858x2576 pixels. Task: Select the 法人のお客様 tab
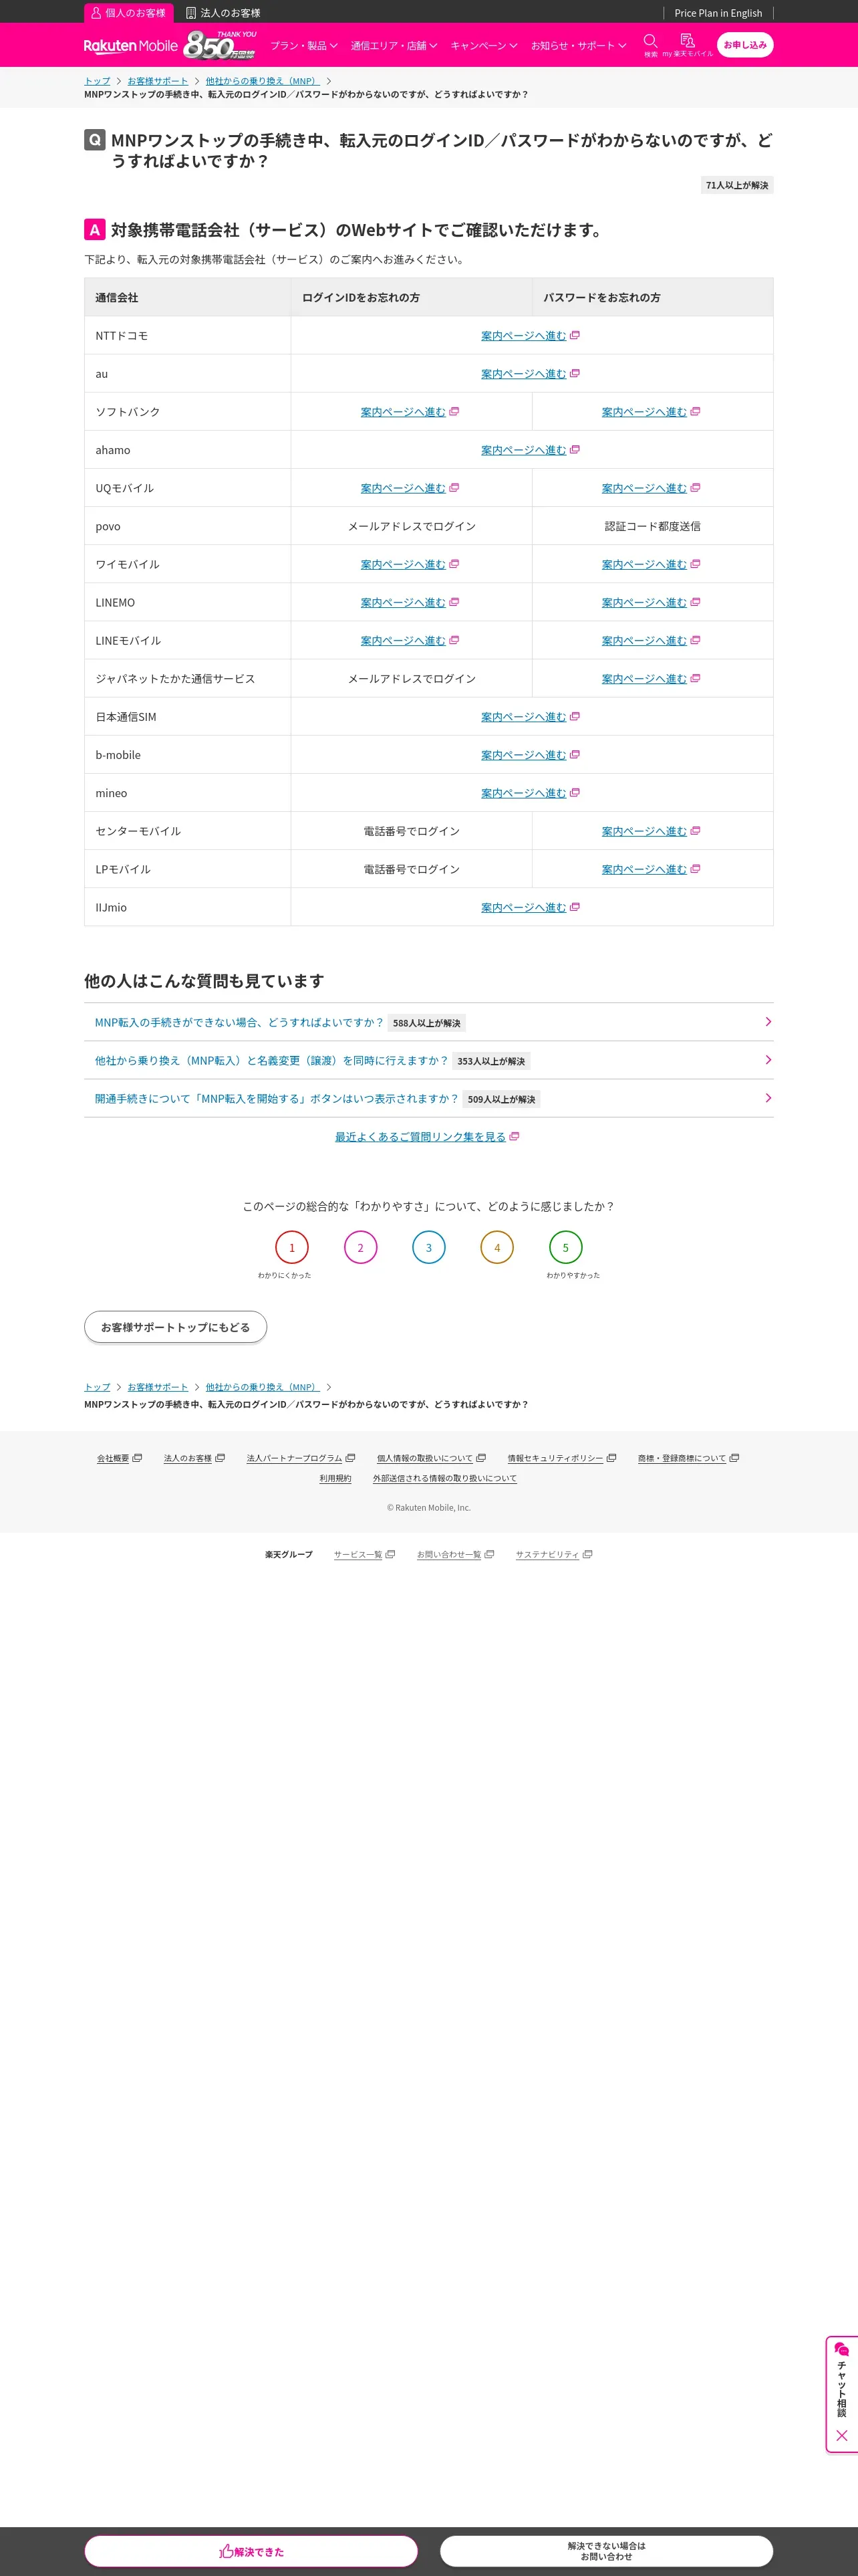coord(224,13)
